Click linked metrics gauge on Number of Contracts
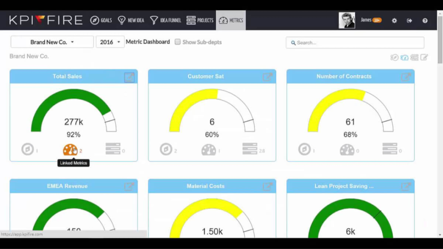The width and height of the screenshot is (443, 249). (x=347, y=150)
